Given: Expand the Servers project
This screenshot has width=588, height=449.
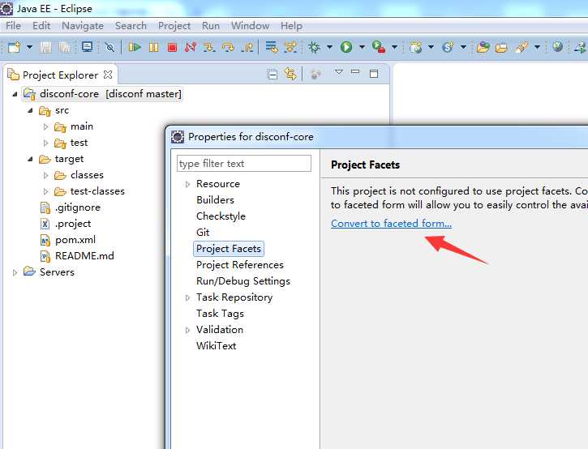Looking at the screenshot, I should [x=15, y=272].
